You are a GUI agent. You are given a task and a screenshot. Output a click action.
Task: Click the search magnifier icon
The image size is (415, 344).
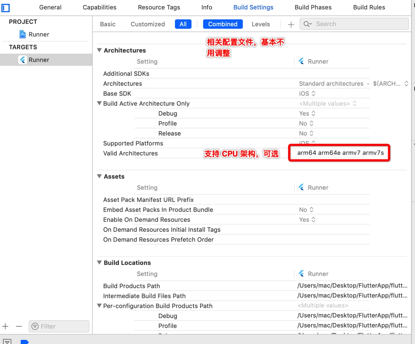(x=307, y=24)
